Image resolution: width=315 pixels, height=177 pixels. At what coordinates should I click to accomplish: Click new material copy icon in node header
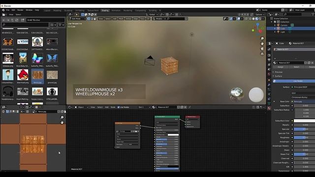[182, 107]
